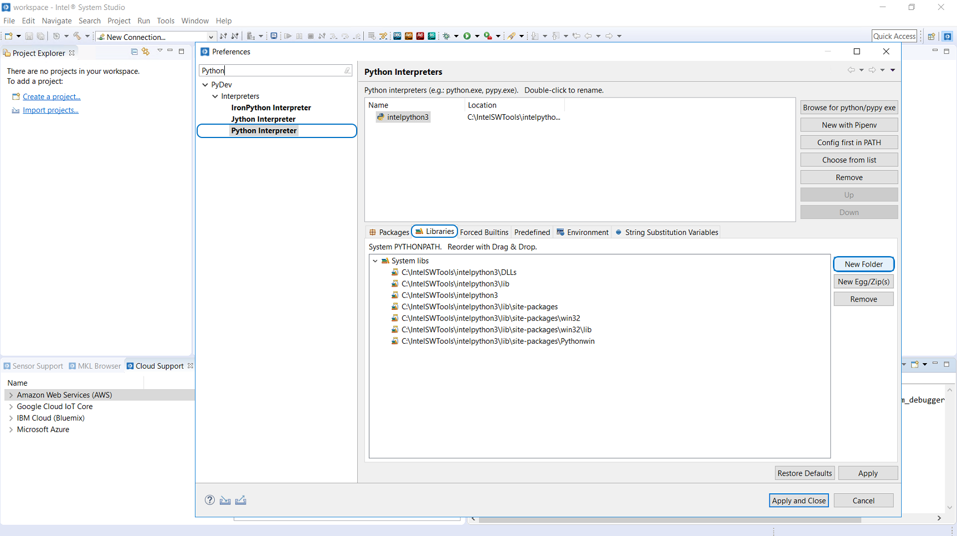
Task: Open the Sensor Support tab
Action: [33, 366]
